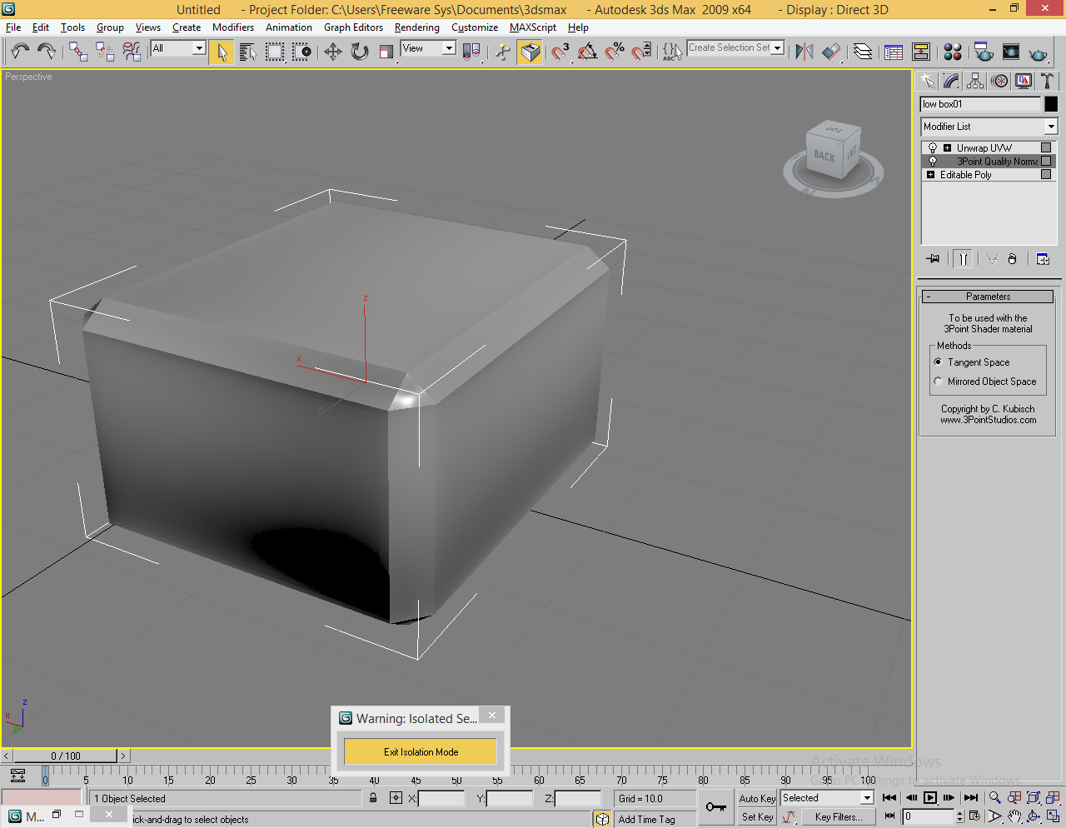
Task: Open the Modifier List dropdown
Action: click(989, 127)
